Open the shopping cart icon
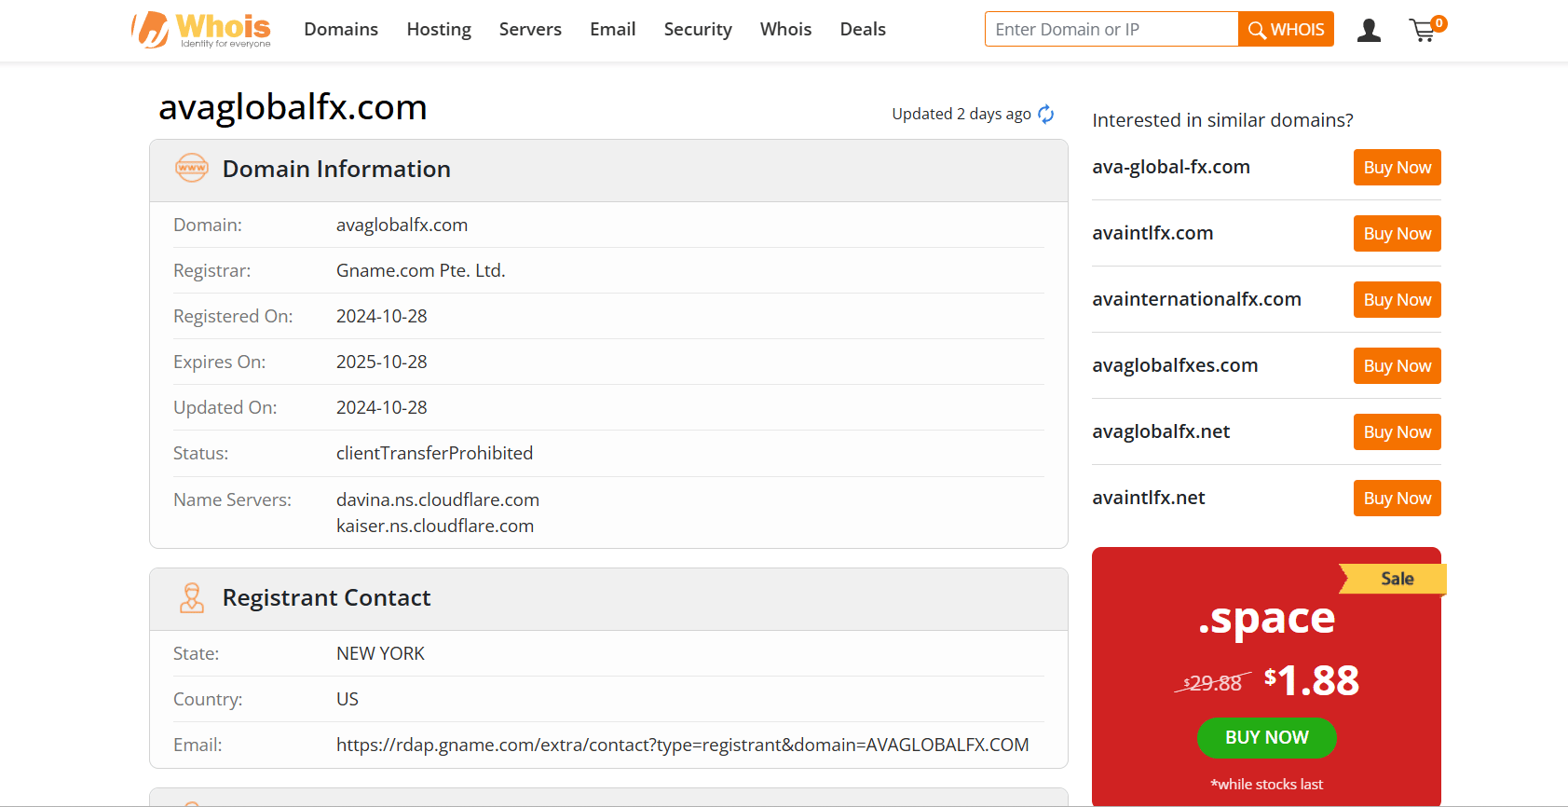 1425,30
